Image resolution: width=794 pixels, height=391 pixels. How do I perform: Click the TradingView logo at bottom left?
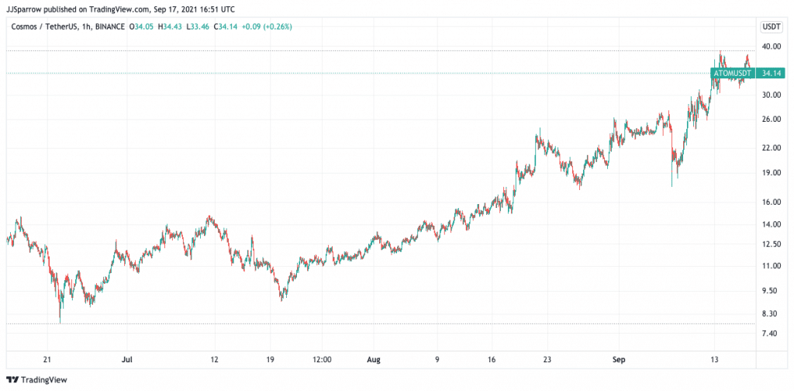(x=36, y=379)
